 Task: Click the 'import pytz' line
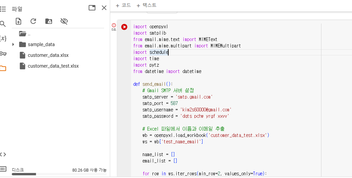pyautogui.click(x=146, y=65)
